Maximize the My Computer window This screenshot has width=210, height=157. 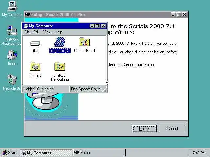pyautogui.click(x=97, y=26)
